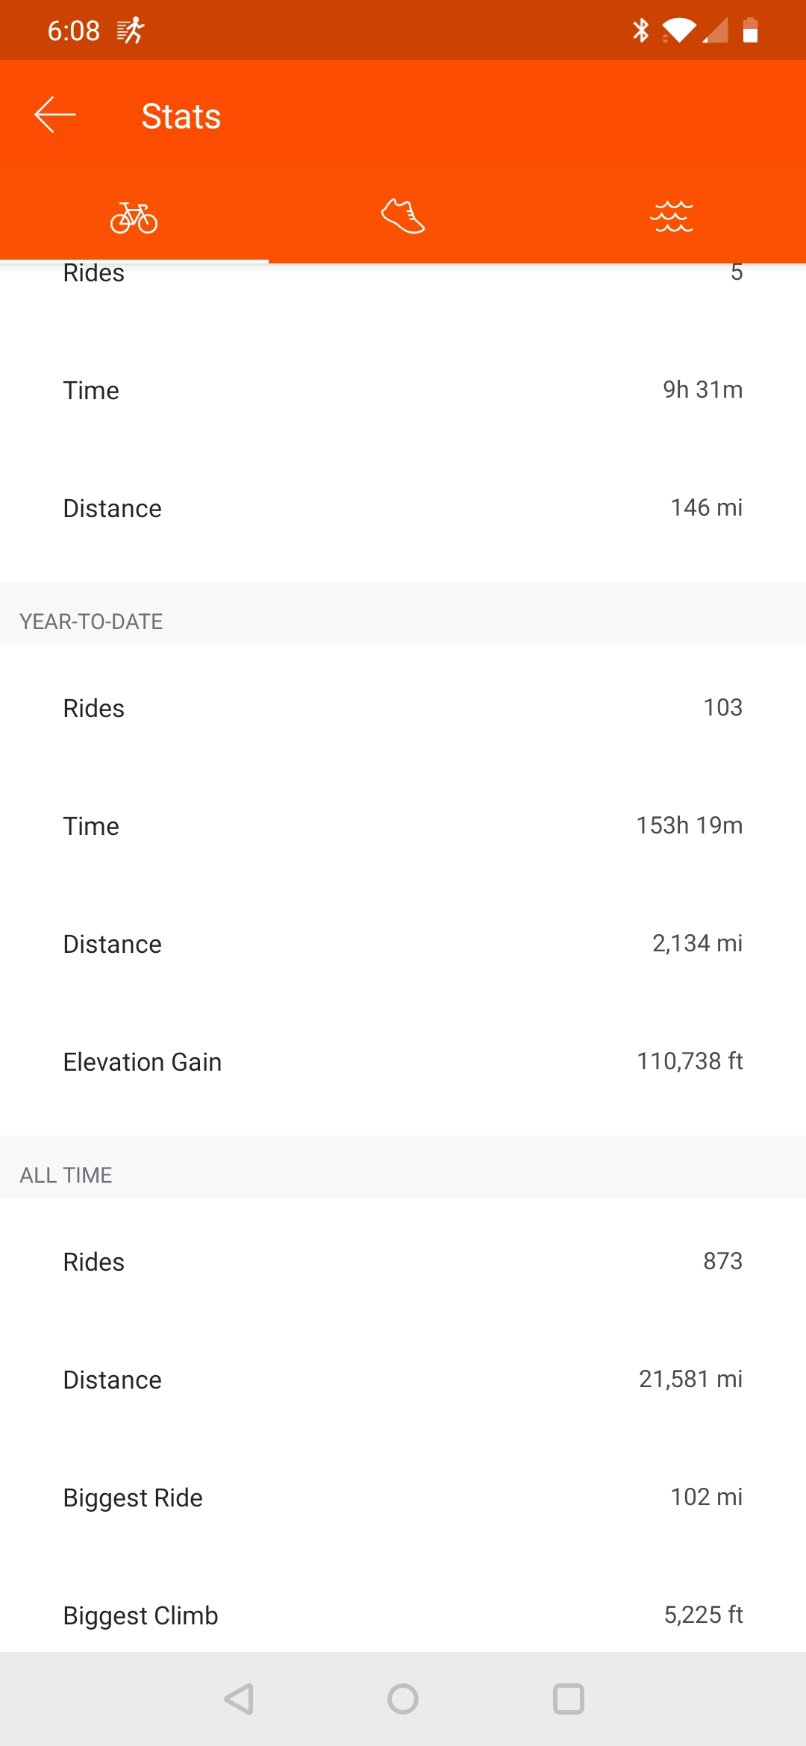Viewport: 806px width, 1746px height.
Task: Tap the Wi-Fi status icon
Action: [x=678, y=31]
